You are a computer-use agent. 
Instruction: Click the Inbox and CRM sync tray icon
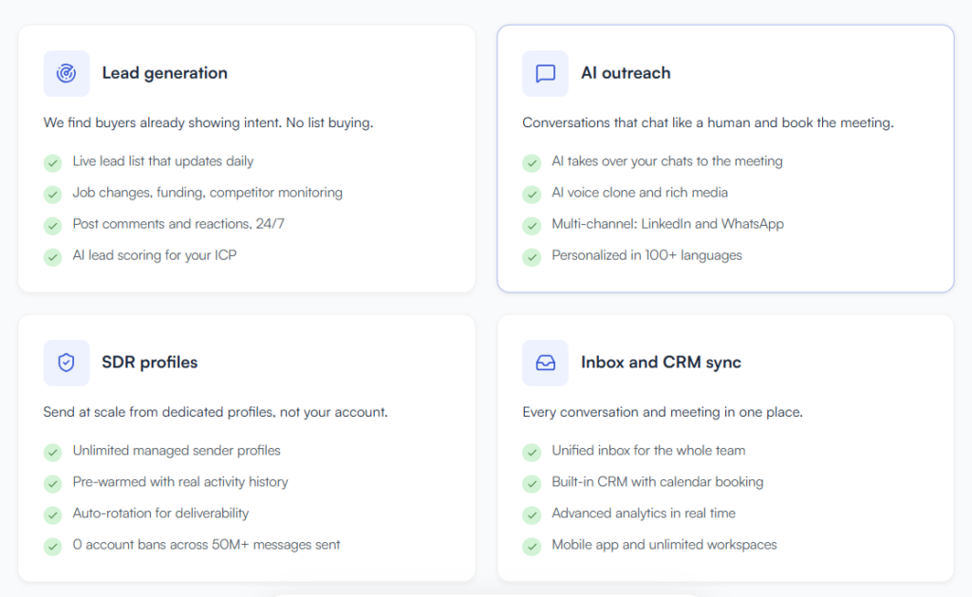545,363
